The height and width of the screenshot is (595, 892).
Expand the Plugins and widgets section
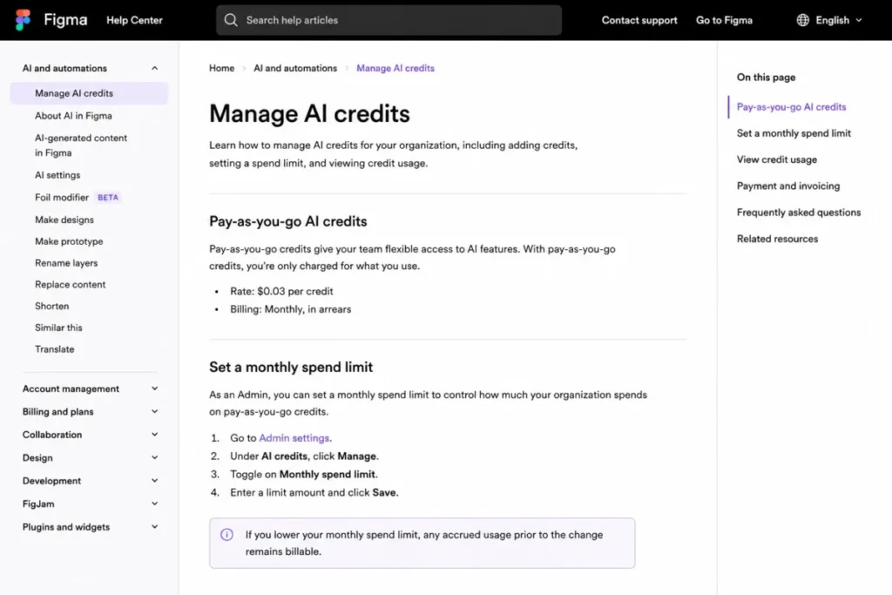[x=154, y=527]
